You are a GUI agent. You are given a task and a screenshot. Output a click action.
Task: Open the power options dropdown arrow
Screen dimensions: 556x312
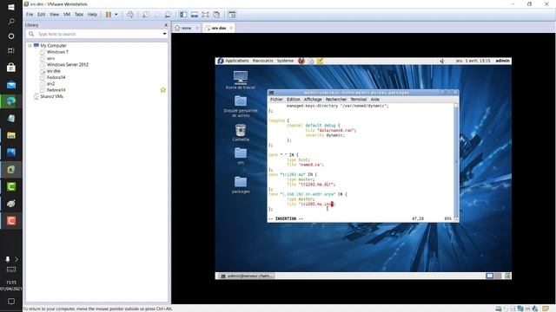[x=116, y=15]
